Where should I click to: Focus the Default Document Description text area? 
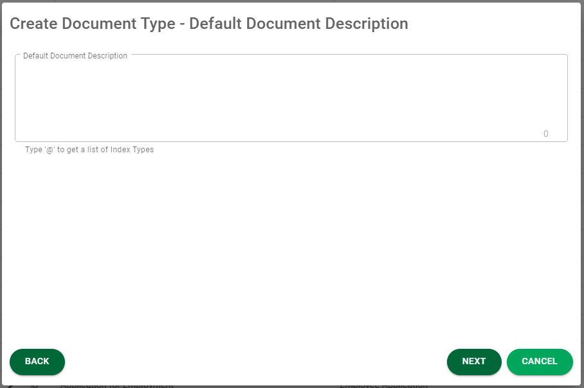tap(291, 98)
